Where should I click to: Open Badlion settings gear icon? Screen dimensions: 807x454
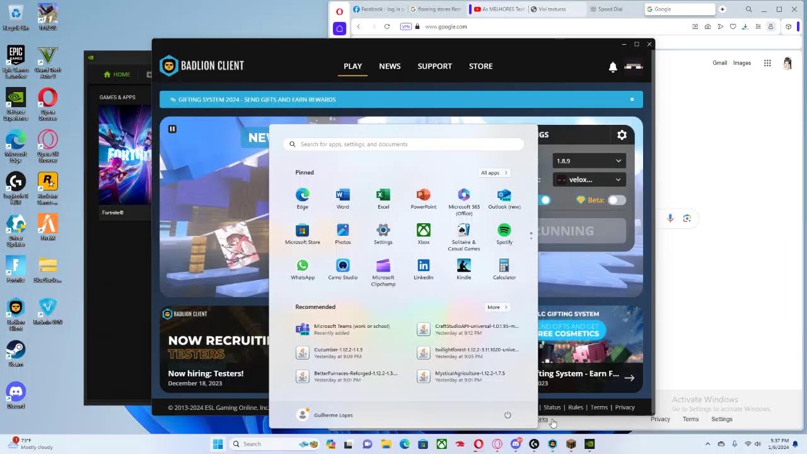(622, 135)
